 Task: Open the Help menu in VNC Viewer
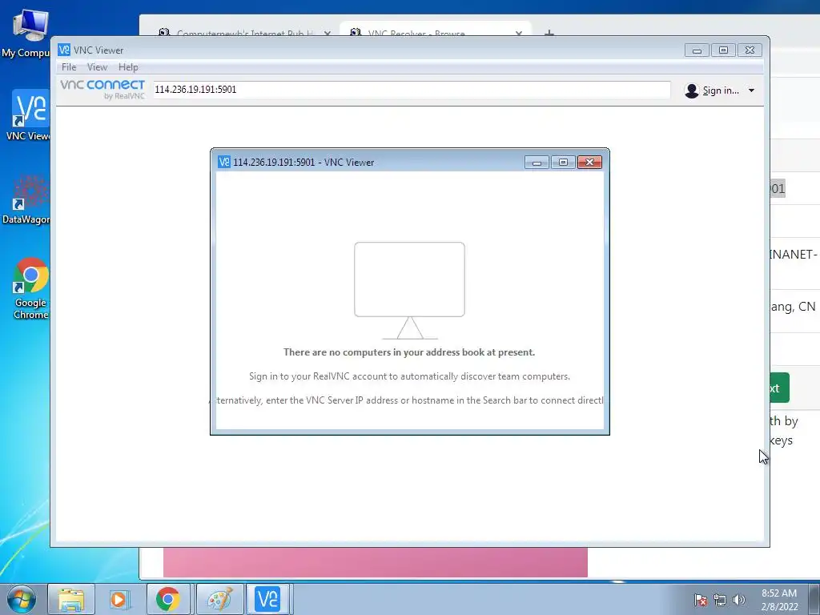coord(128,67)
